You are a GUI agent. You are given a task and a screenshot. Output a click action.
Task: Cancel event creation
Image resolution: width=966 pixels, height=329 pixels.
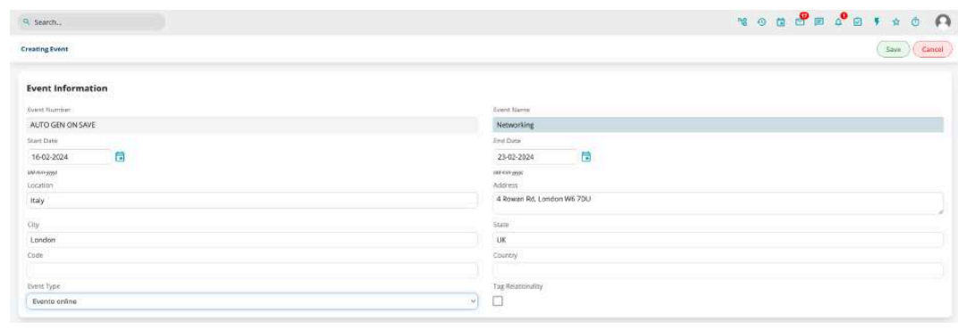(933, 49)
